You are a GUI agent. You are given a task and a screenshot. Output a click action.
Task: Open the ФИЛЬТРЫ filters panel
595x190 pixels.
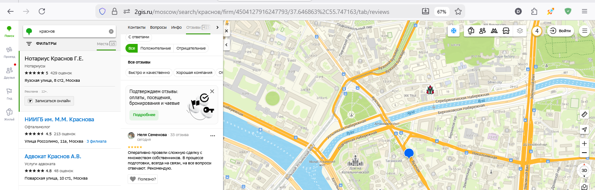pos(41,43)
